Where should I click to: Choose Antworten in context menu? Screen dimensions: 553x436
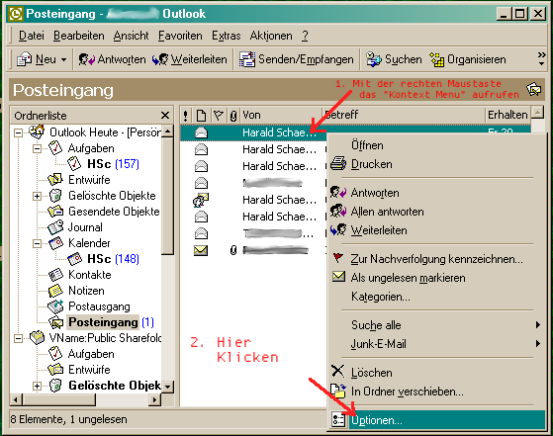[375, 193]
